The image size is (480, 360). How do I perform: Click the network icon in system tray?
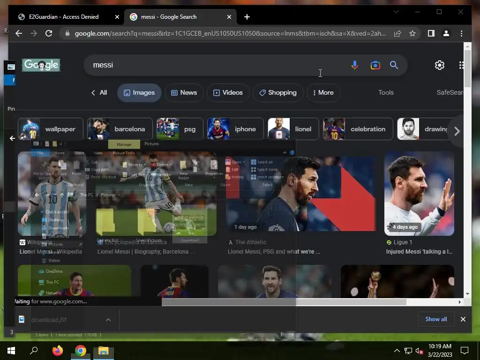point(408,351)
